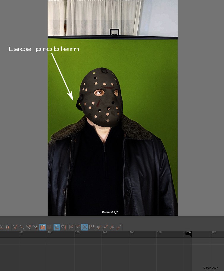Toggle the highlighted Auto Load Graph Editor button
Screen dimensions: 224x271
click(42, 227)
